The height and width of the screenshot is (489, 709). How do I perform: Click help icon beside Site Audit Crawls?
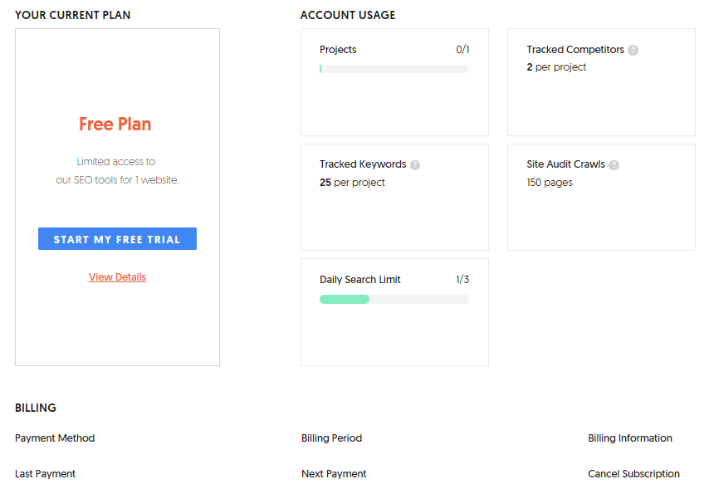(x=614, y=165)
